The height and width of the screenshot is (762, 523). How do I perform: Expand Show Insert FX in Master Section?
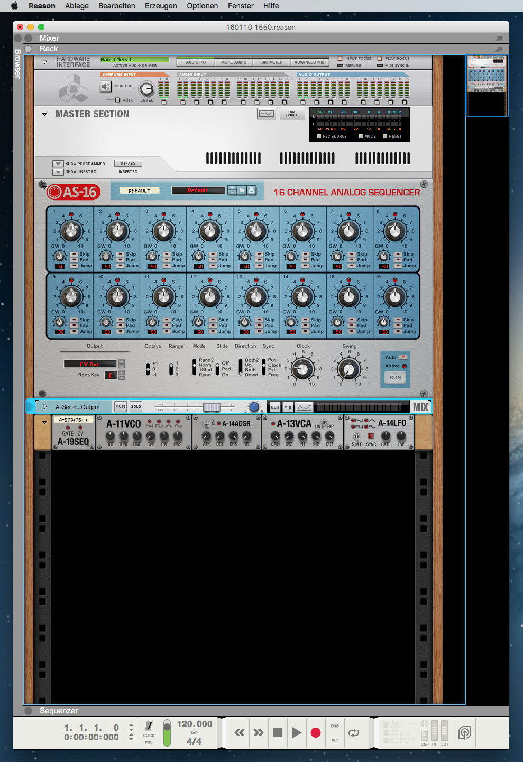point(58,172)
